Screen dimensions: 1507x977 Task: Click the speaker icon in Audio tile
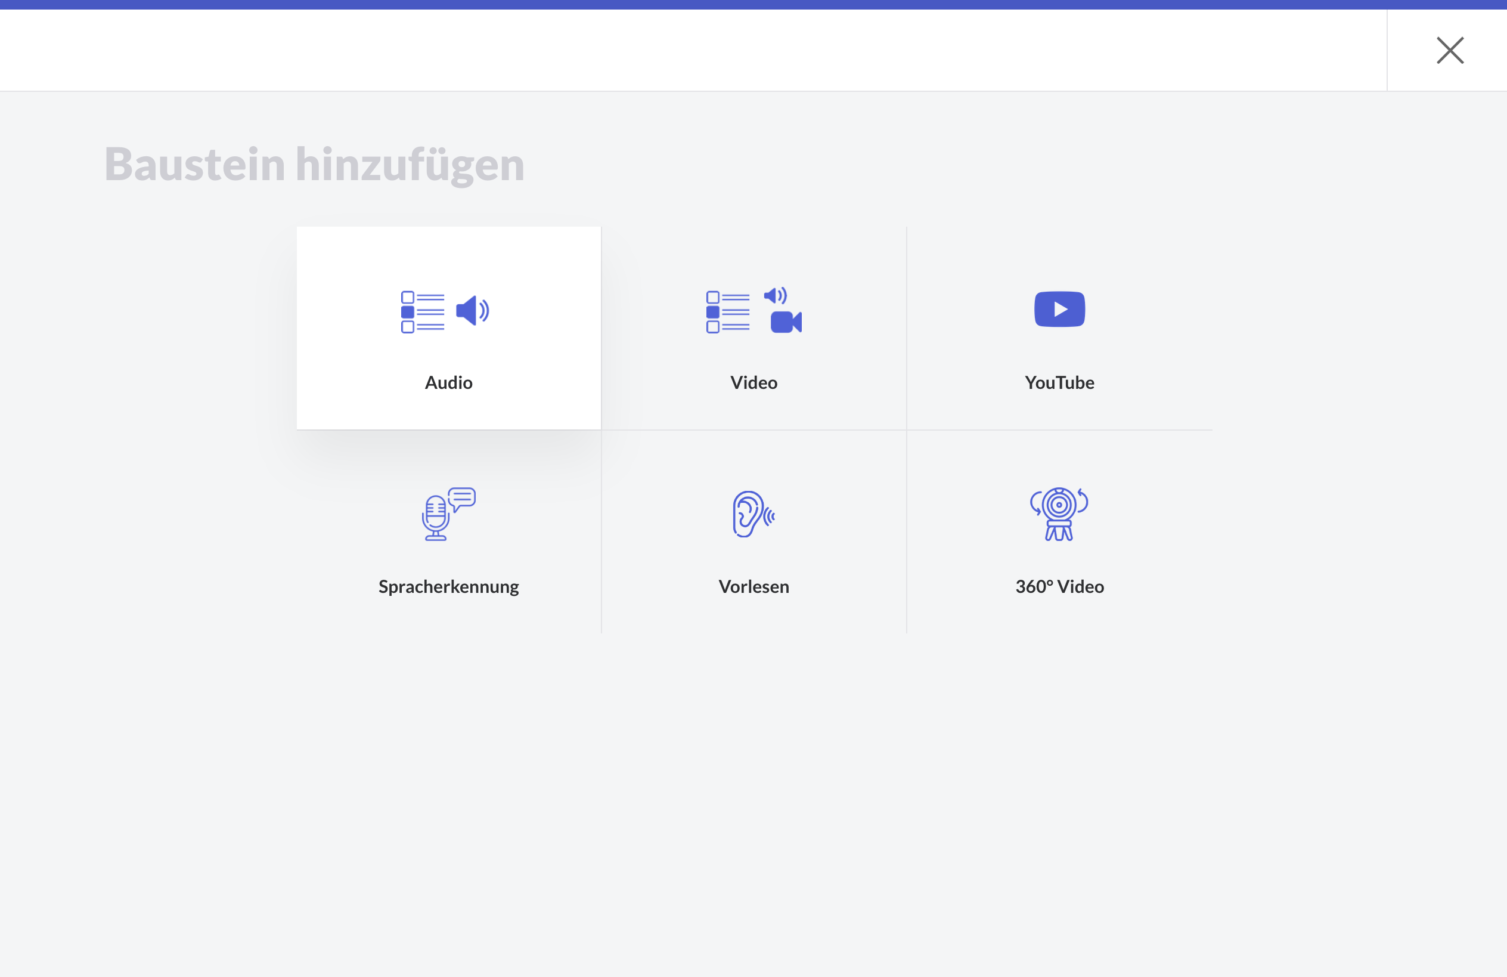(x=472, y=311)
